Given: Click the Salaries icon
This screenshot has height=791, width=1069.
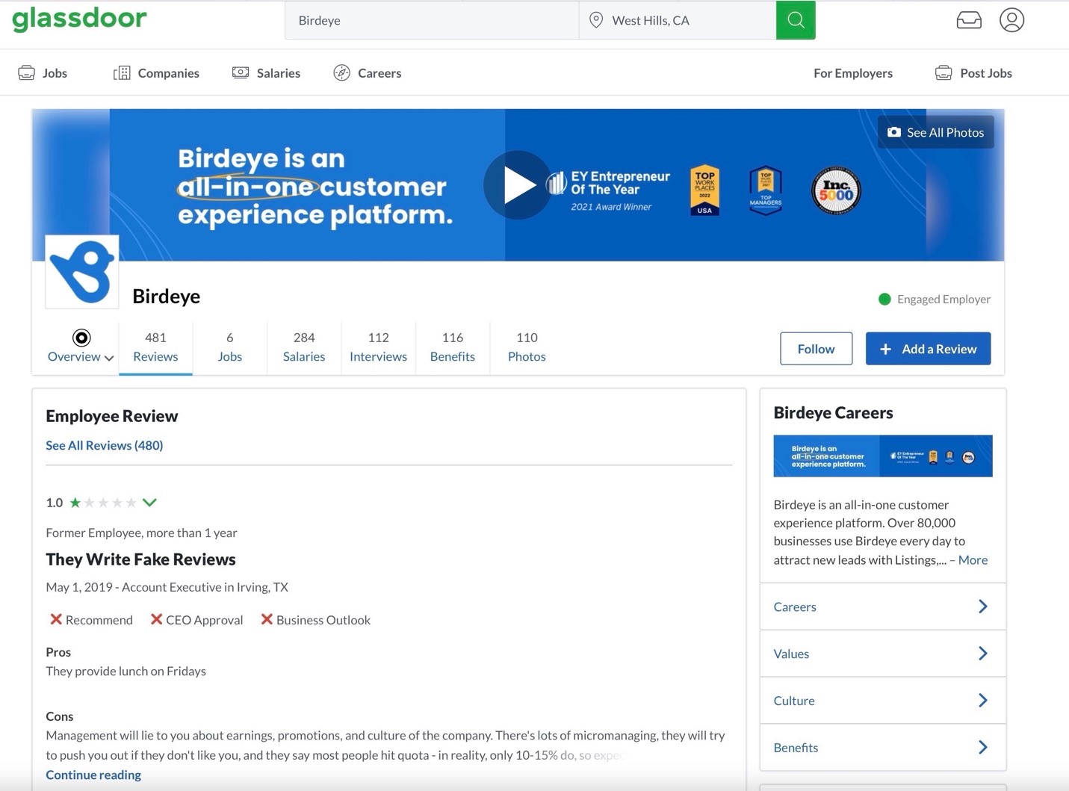Looking at the screenshot, I should [241, 72].
